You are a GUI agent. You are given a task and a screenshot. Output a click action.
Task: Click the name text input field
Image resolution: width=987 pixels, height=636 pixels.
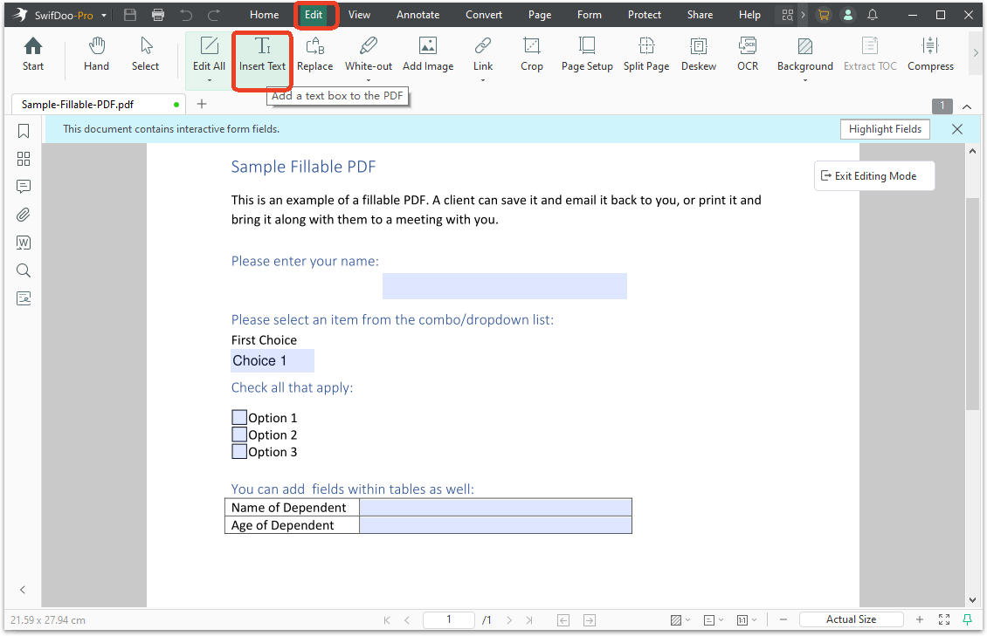tap(504, 286)
